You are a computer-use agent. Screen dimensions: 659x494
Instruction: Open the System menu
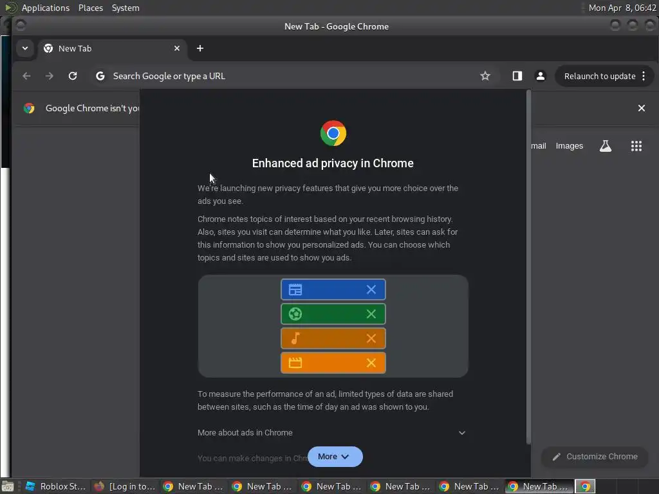point(125,8)
